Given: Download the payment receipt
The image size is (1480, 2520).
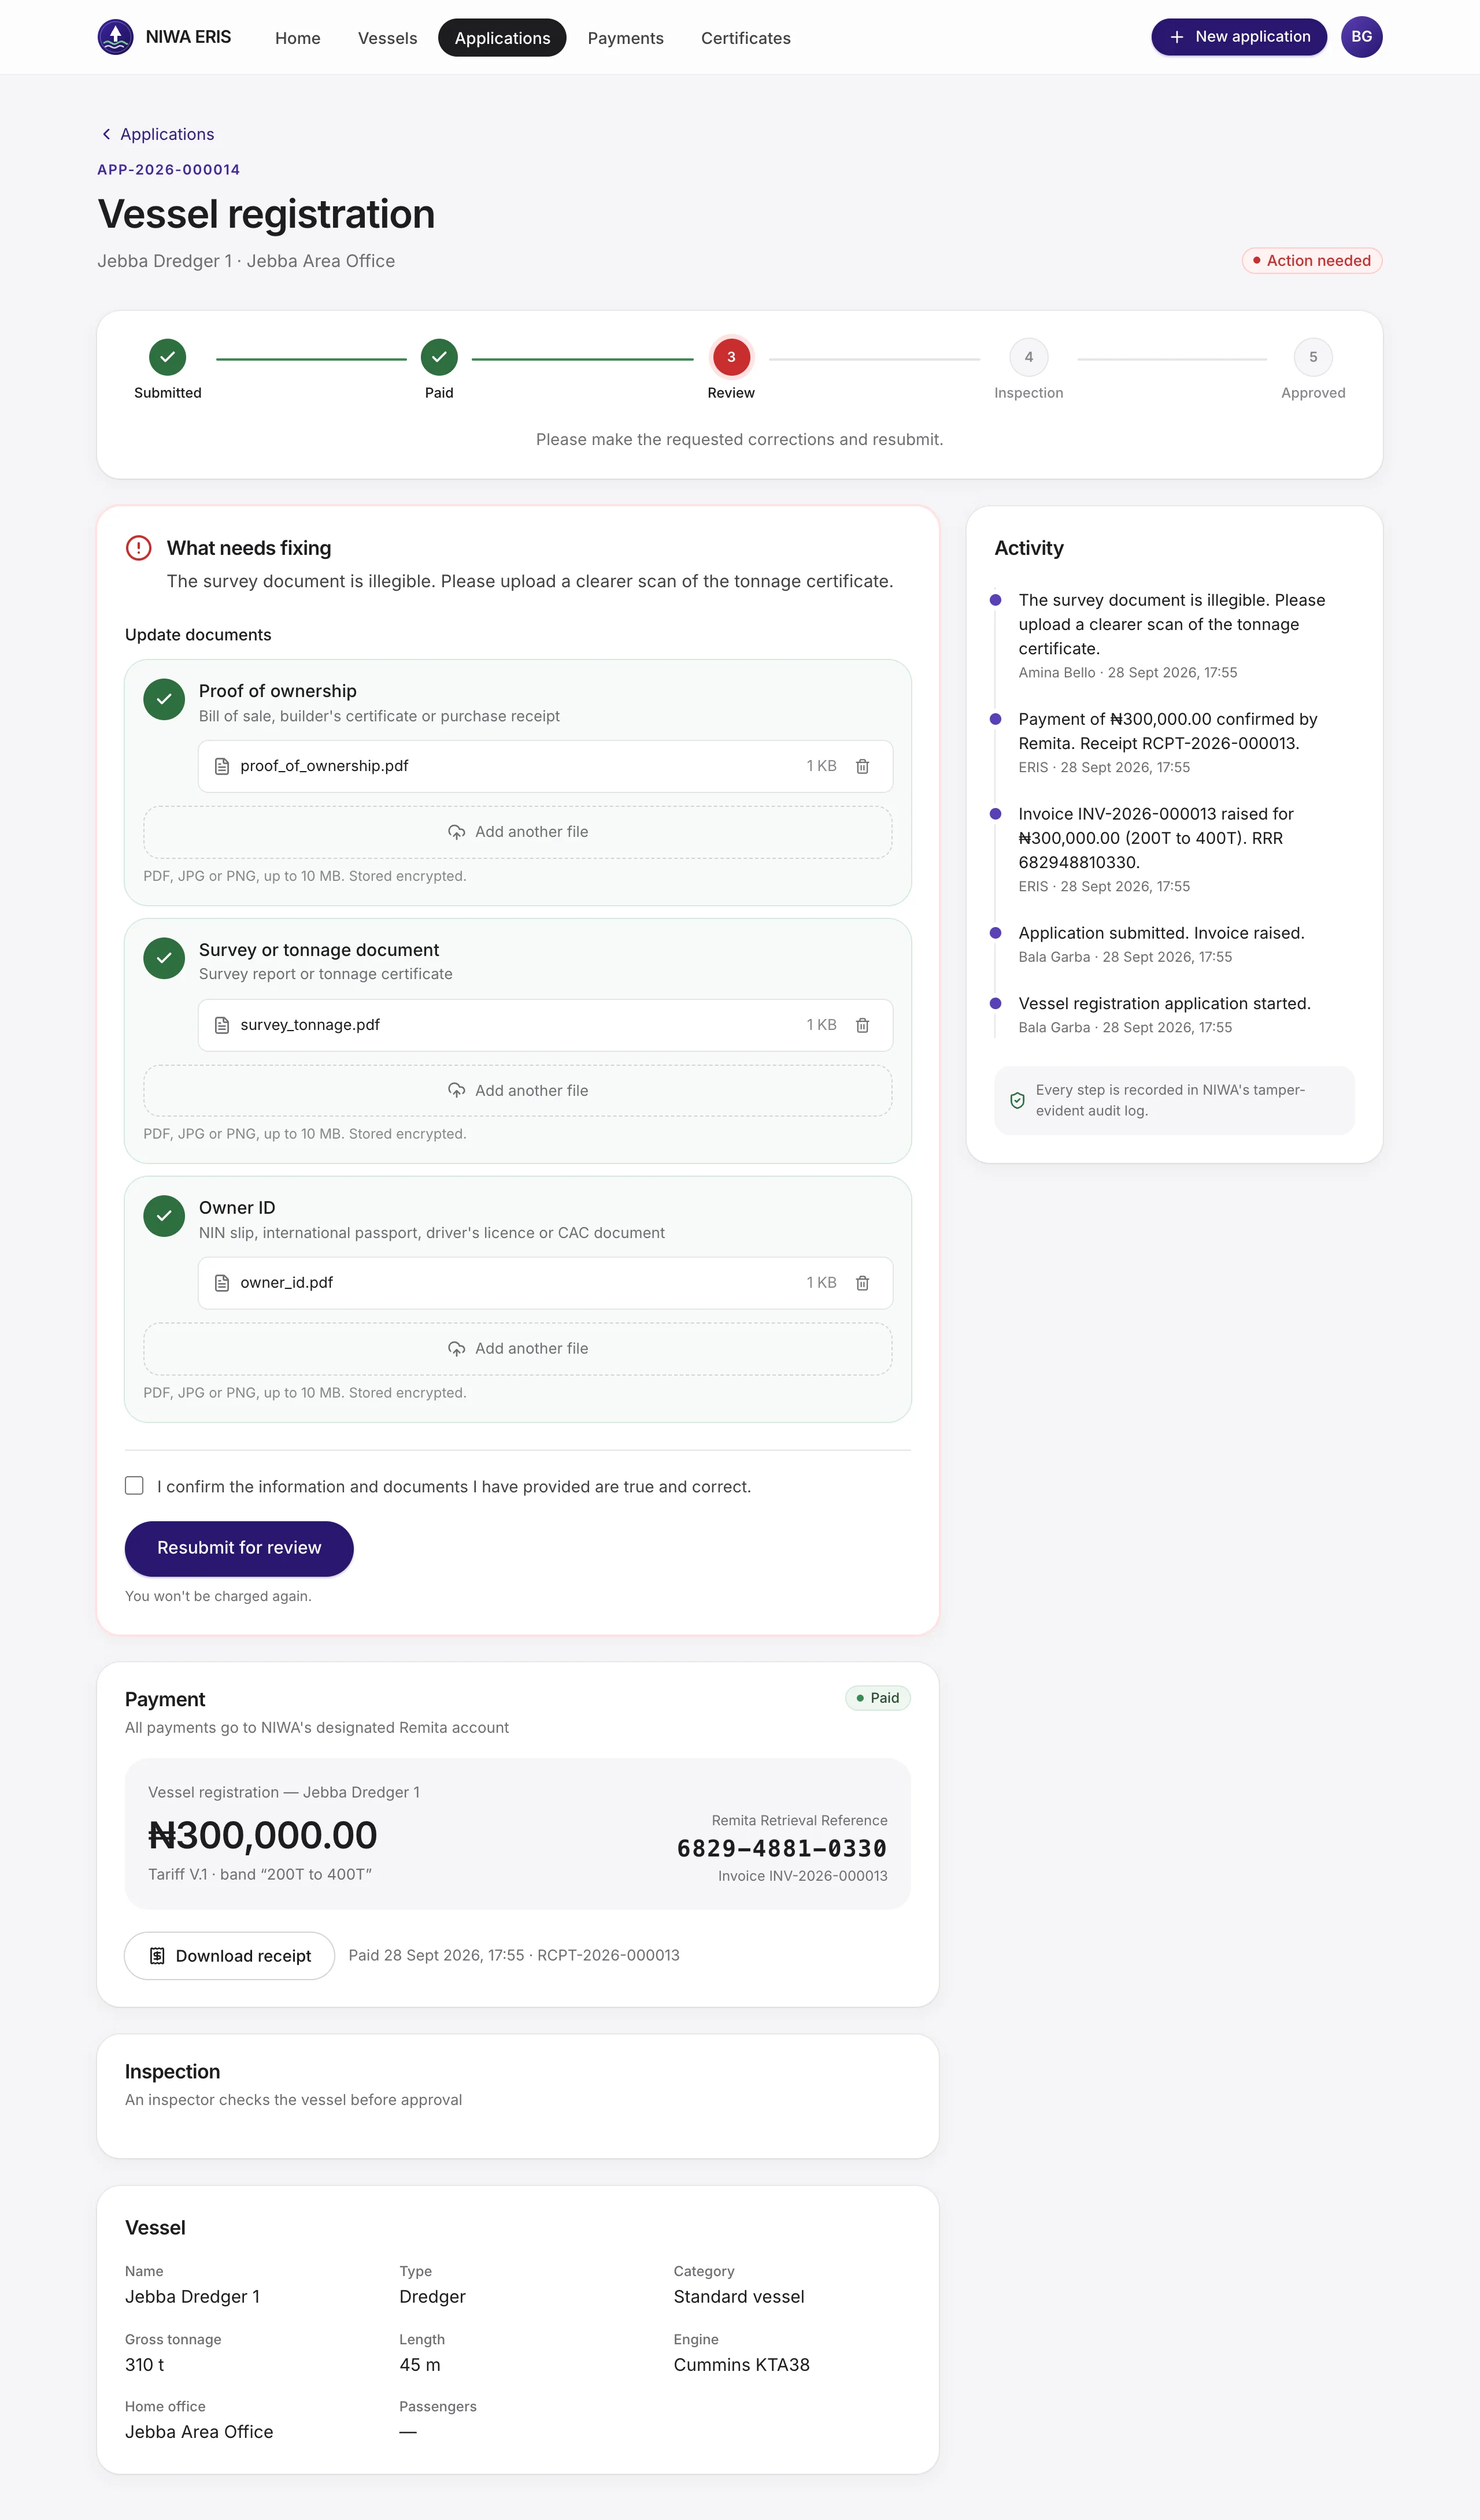Looking at the screenshot, I should [229, 1956].
